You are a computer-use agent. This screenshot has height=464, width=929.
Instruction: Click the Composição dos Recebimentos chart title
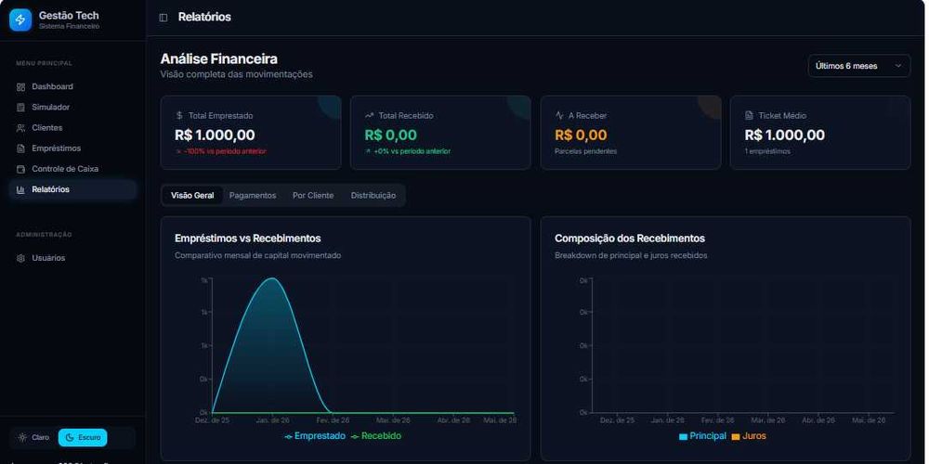pos(630,238)
